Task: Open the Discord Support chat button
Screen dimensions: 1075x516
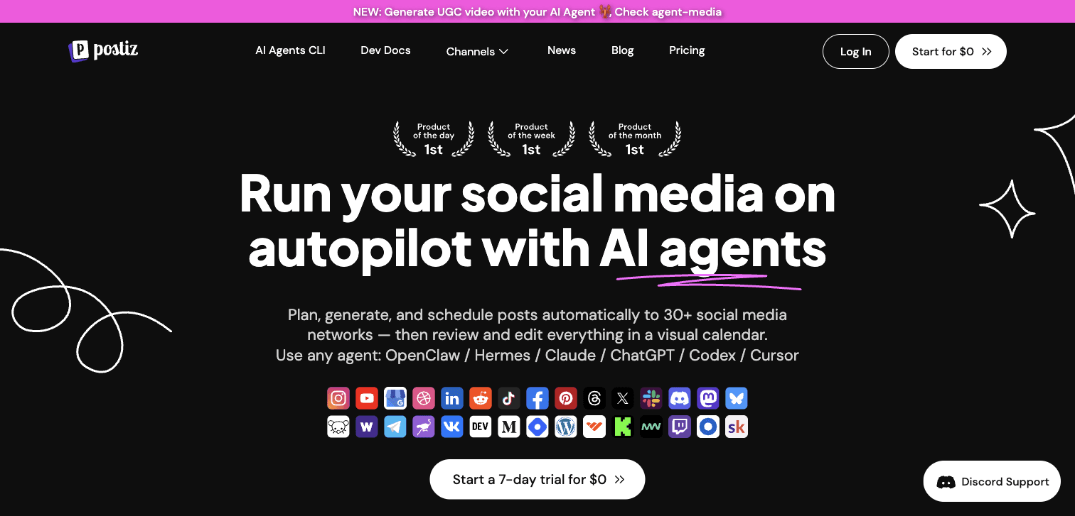Action: pos(992,482)
